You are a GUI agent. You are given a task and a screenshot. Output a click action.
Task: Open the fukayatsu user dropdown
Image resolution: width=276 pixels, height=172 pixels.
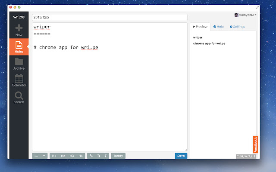tap(245, 15)
